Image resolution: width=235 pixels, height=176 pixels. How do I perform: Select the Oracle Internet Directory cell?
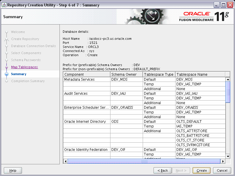pos(87,122)
